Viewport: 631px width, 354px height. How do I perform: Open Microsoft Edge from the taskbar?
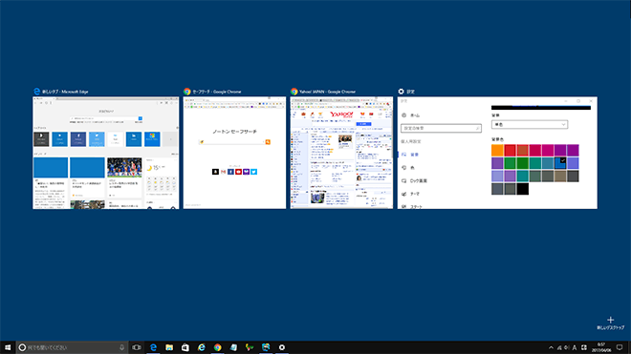[x=153, y=347]
